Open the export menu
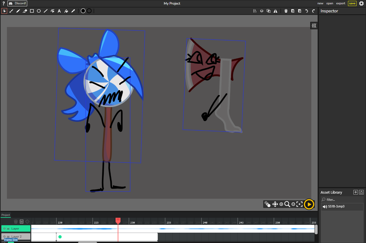The width and height of the screenshot is (366, 243). click(x=341, y=3)
